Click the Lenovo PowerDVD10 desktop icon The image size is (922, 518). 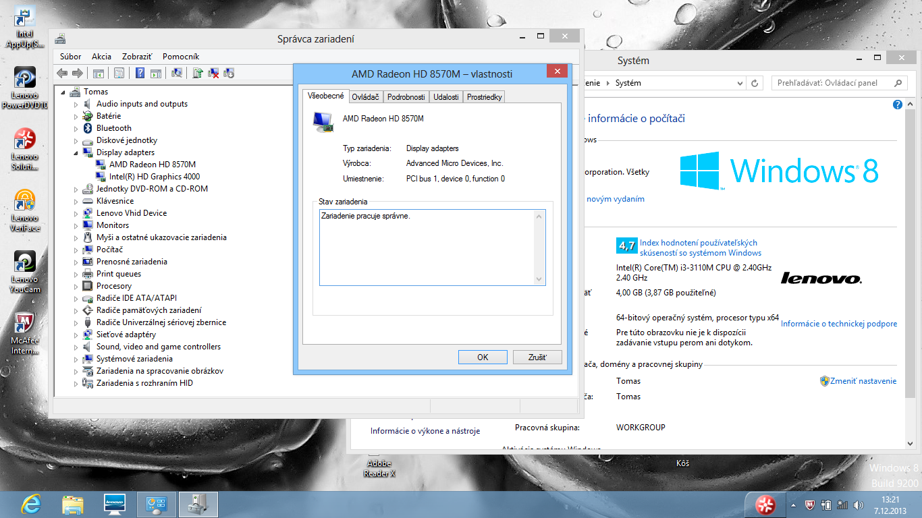click(x=25, y=88)
